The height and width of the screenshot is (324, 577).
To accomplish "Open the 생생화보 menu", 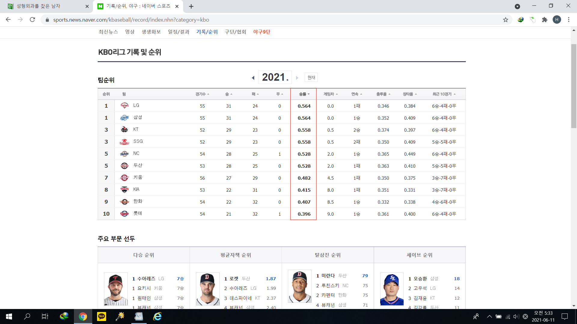I will [151, 32].
